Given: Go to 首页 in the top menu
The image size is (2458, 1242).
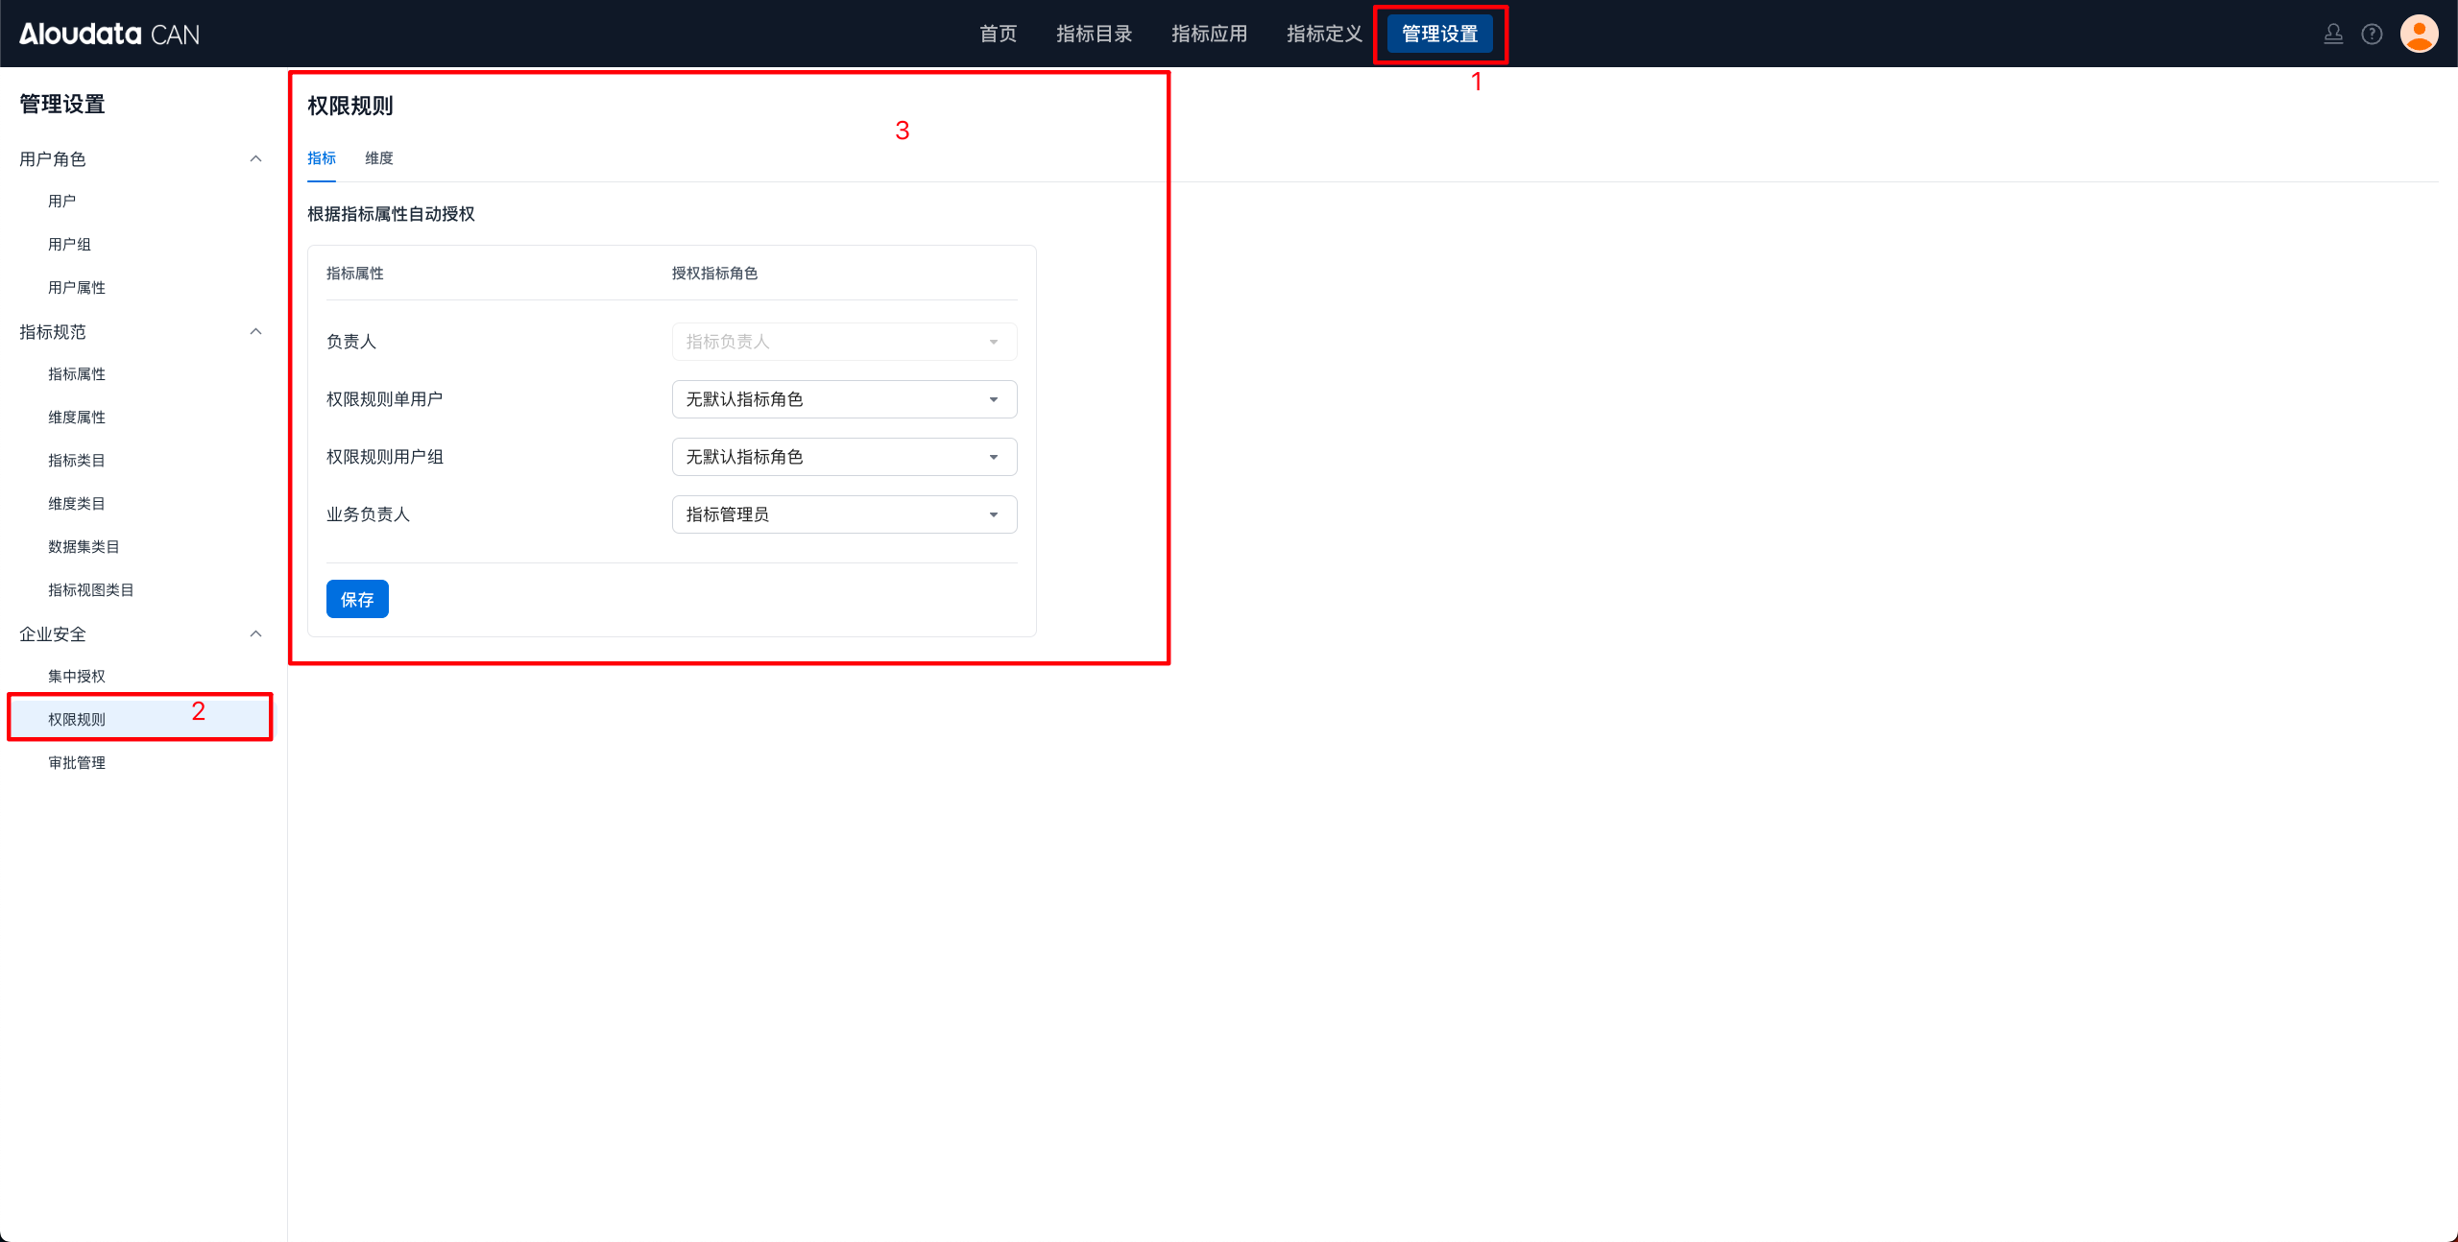Looking at the screenshot, I should click(998, 35).
